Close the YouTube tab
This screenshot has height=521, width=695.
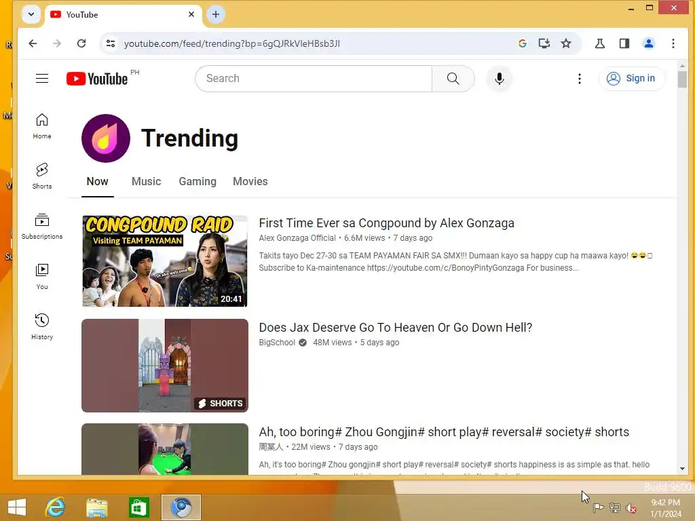[191, 14]
